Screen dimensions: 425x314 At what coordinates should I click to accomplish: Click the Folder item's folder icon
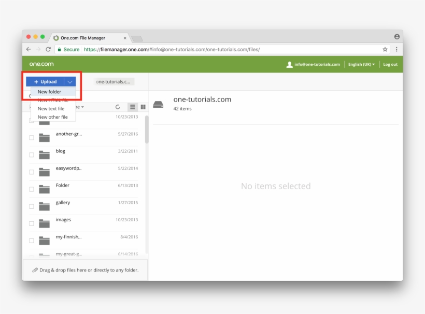coord(44,189)
